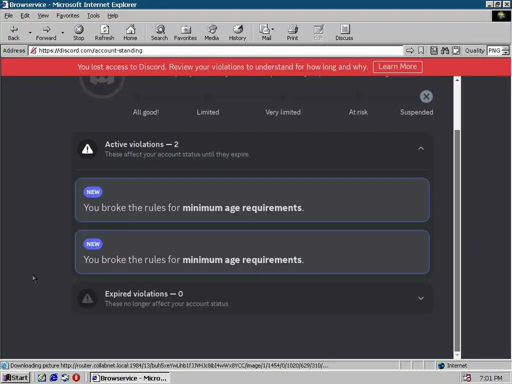Refresh the current page
Image resolution: width=512 pixels, height=384 pixels.
tap(104, 32)
